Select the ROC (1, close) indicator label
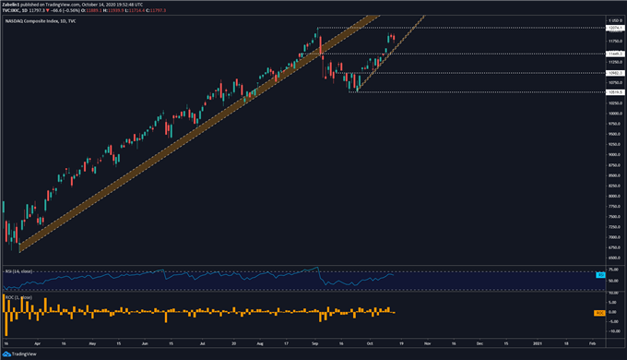 [18, 297]
